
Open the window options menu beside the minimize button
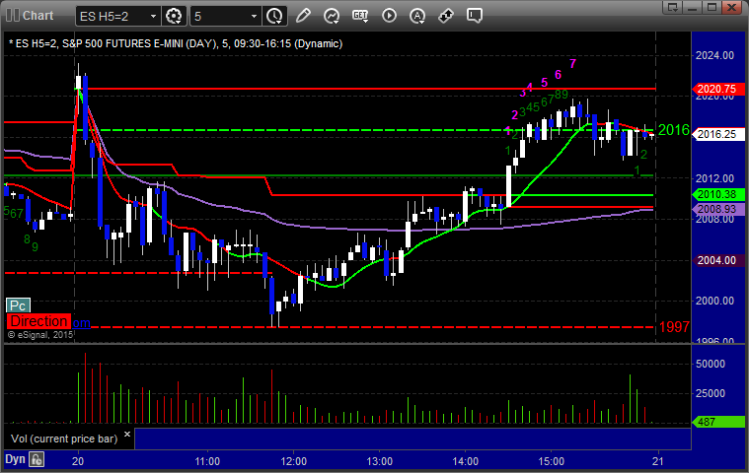coord(673,7)
